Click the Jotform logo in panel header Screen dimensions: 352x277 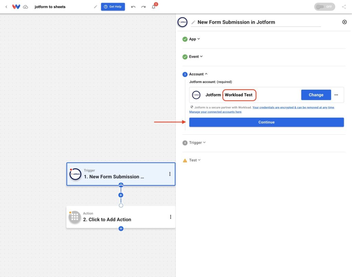click(x=183, y=22)
